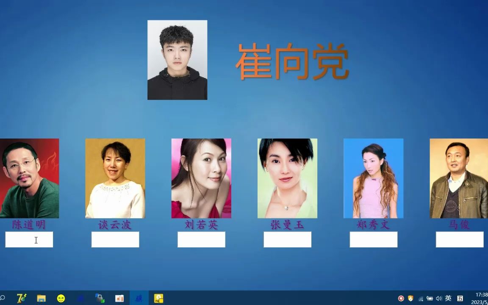Click the battery icon in the system tray
Image resolution: width=488 pixels, height=305 pixels.
(x=430, y=298)
